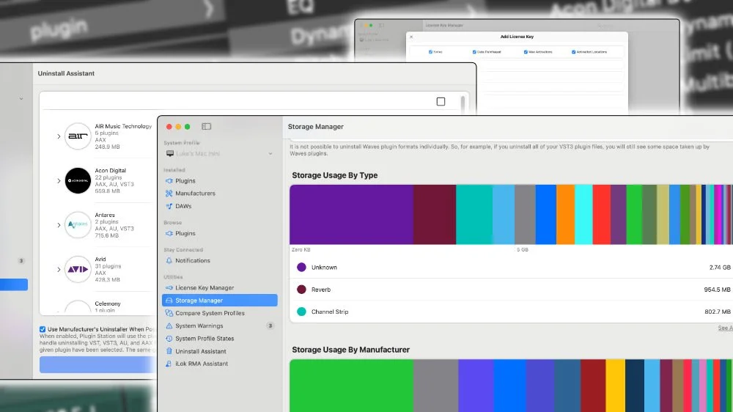Viewport: 733px width, 412px height.
Task: Uncheck Max Activations in Add License Key
Action: [x=526, y=52]
